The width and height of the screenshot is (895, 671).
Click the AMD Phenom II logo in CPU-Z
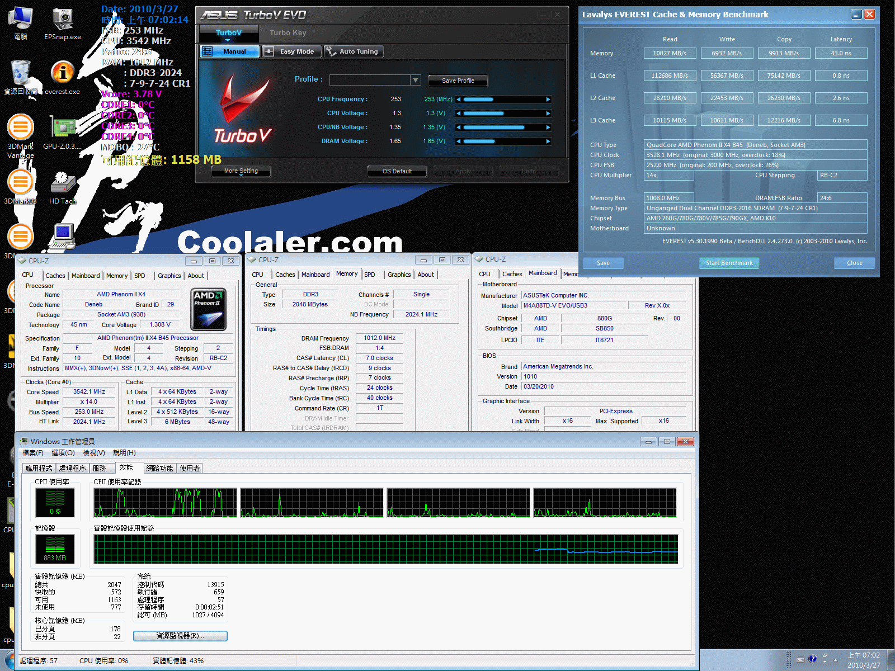point(209,310)
